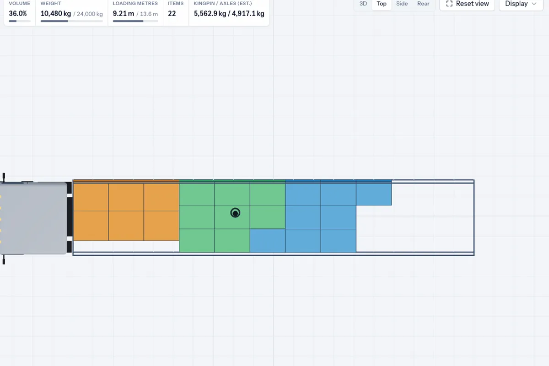Click the Loading metres 9.21 m value
Image resolution: width=549 pixels, height=366 pixels.
(x=124, y=14)
